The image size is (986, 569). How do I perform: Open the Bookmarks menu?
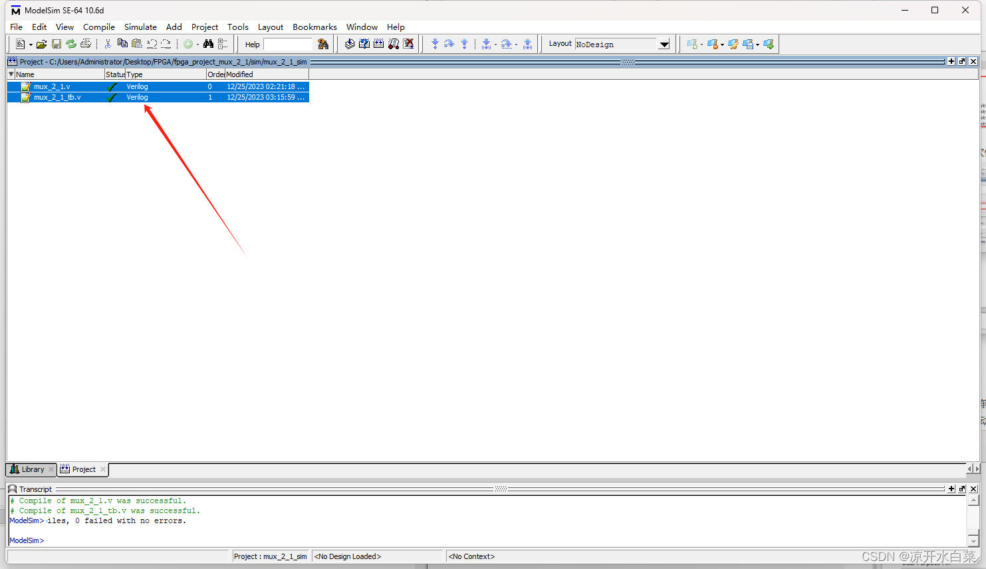pyautogui.click(x=314, y=27)
